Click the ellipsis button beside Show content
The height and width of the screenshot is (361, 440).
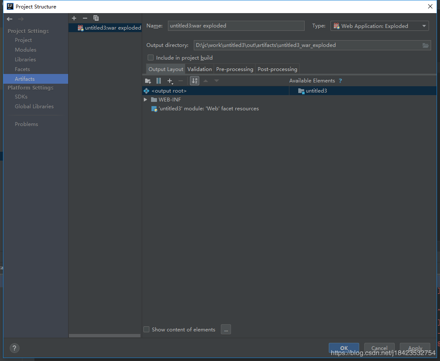tap(226, 329)
